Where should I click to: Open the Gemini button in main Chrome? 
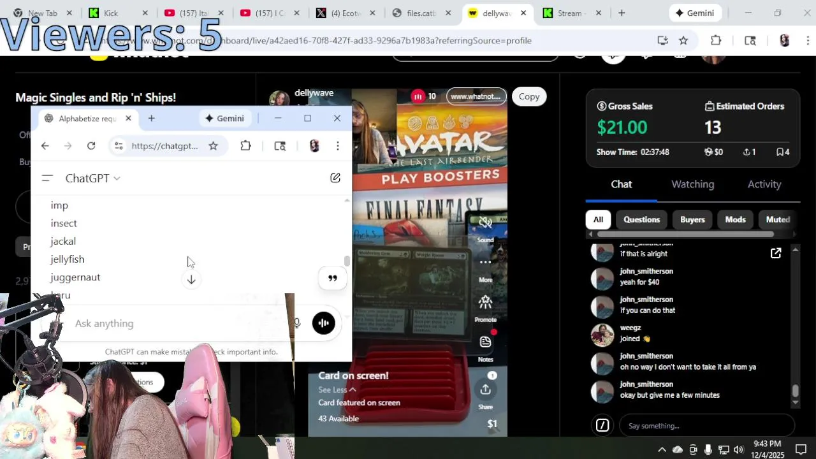[x=696, y=13]
